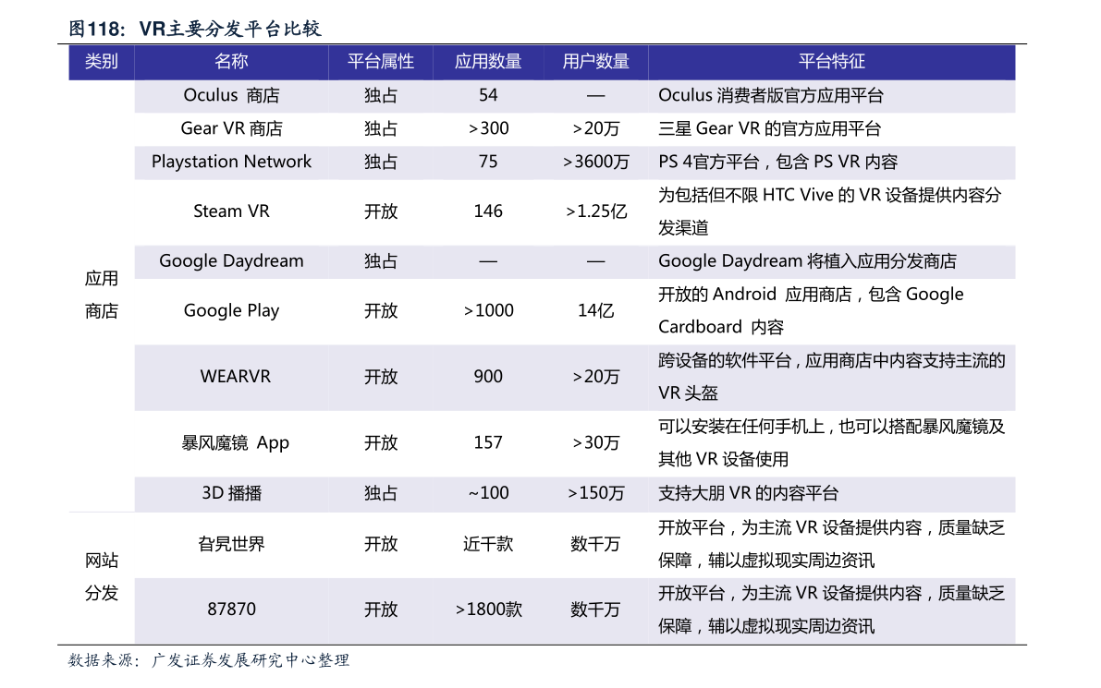Click the app count value ~100
1101x688 pixels.
coord(488,493)
